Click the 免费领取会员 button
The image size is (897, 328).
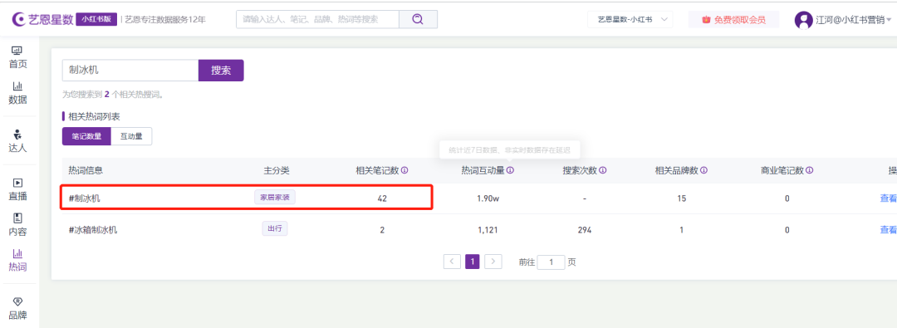click(734, 19)
